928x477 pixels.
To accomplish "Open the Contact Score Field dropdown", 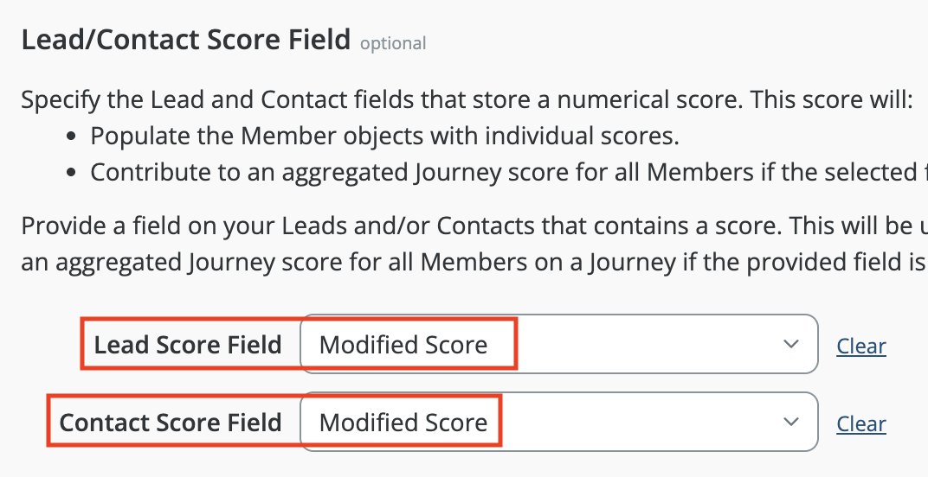I will tap(558, 423).
